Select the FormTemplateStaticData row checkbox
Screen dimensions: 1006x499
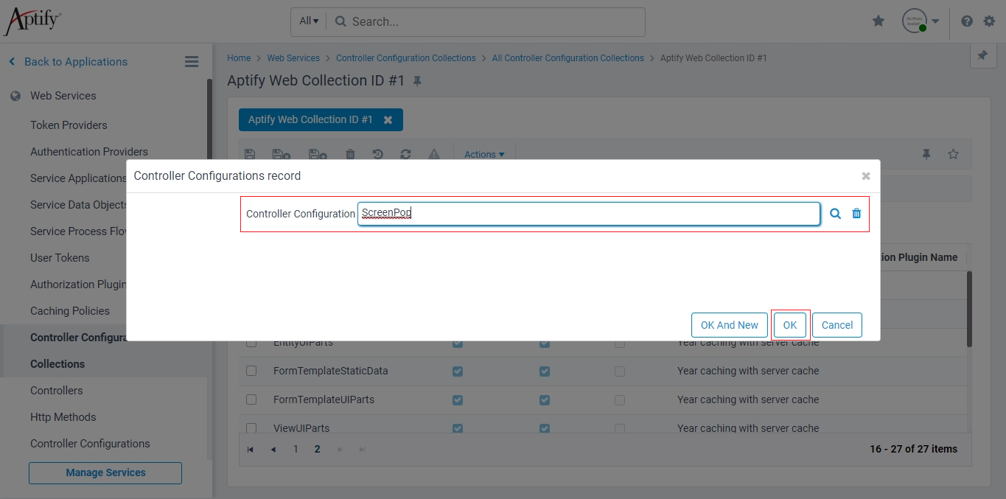pyautogui.click(x=251, y=371)
